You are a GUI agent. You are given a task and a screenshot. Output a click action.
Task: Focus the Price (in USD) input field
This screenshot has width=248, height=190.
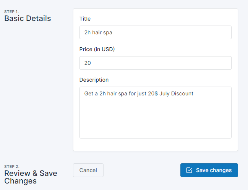[x=156, y=63]
